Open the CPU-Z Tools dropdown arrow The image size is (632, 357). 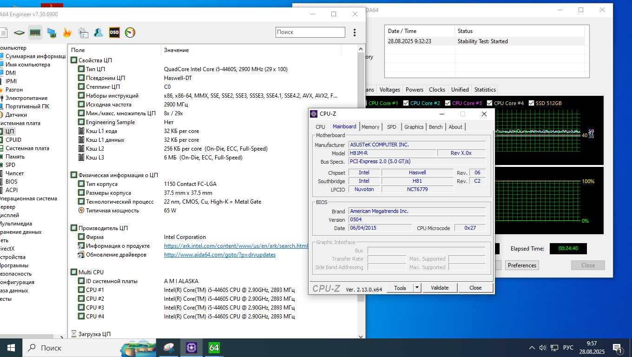[x=417, y=288]
